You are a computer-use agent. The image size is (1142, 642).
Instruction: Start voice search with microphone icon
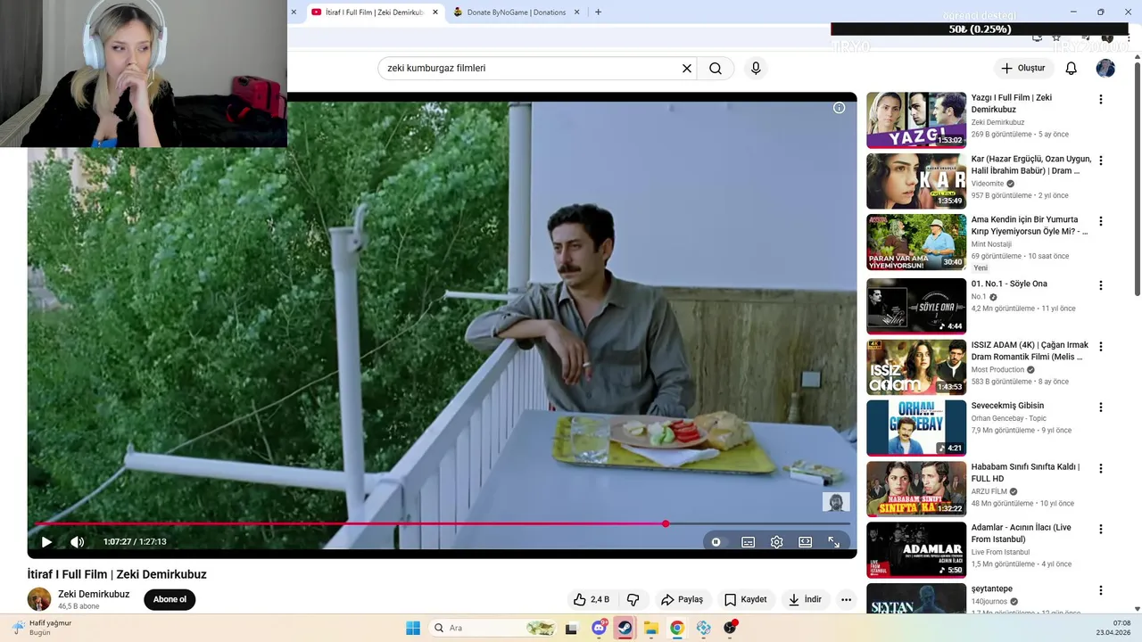pyautogui.click(x=756, y=68)
